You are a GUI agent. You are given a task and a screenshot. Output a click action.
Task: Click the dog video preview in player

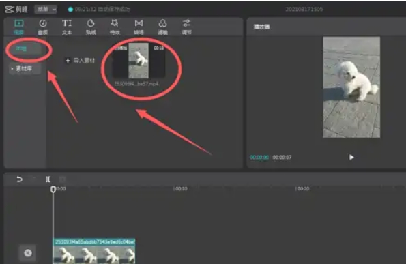351,87
